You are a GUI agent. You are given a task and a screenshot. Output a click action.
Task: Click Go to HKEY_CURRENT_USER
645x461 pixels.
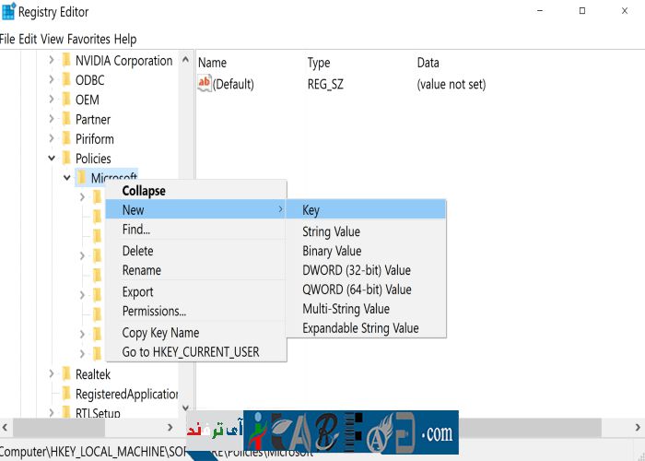[x=191, y=352]
